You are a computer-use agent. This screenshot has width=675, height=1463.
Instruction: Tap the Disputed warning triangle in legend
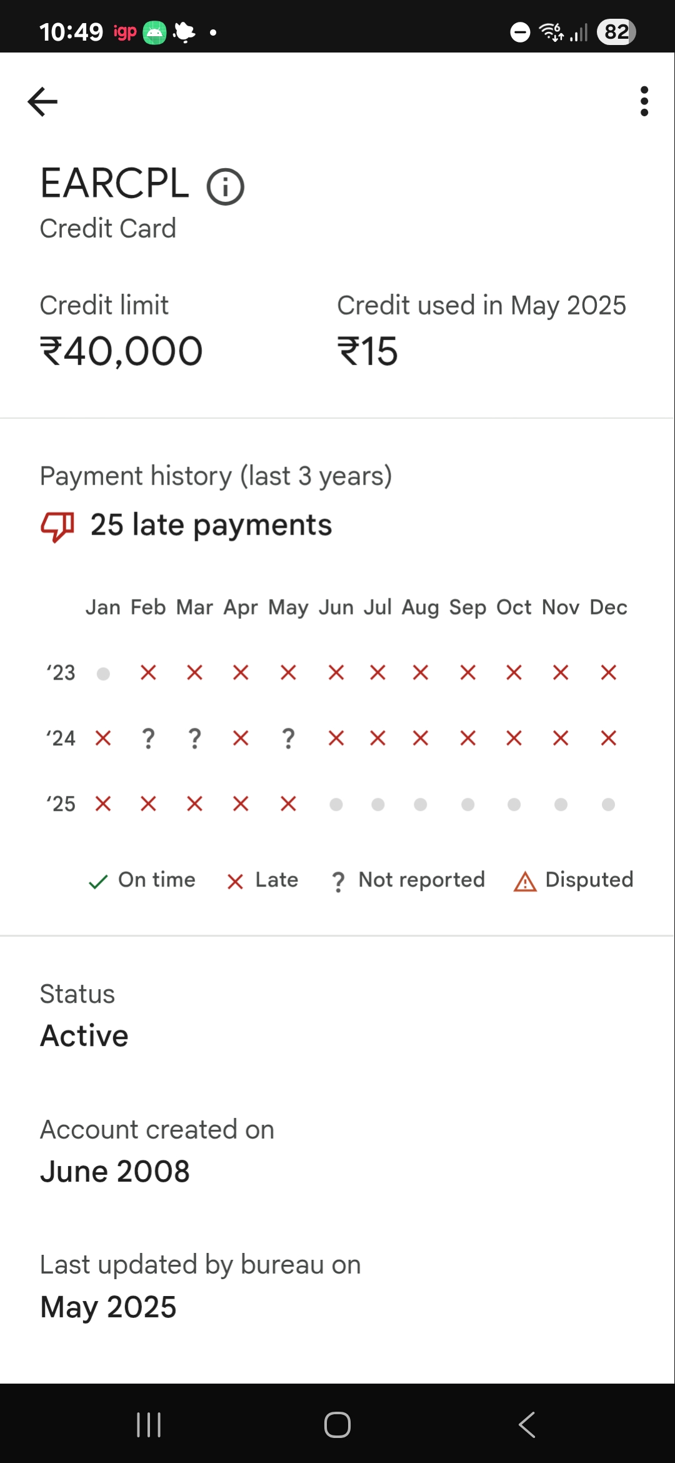(525, 882)
